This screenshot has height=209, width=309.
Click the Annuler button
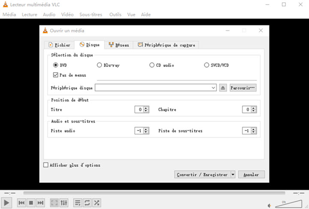point(251,175)
